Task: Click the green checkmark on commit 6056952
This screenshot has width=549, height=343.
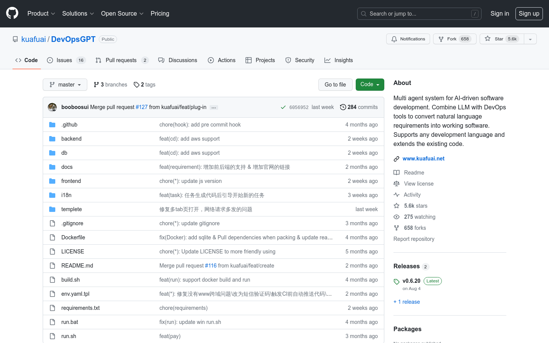Action: 283,107
